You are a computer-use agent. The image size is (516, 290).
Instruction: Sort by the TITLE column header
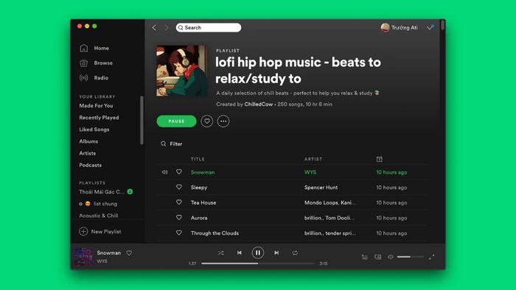click(x=198, y=159)
